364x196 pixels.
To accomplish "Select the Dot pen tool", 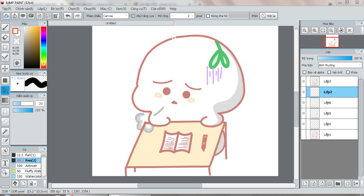I will pos(5,57).
